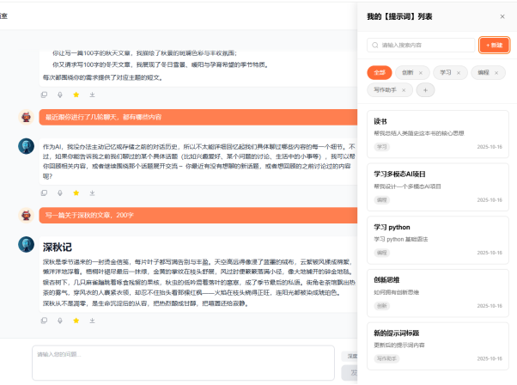Download the 作为AI reply

coord(93,192)
